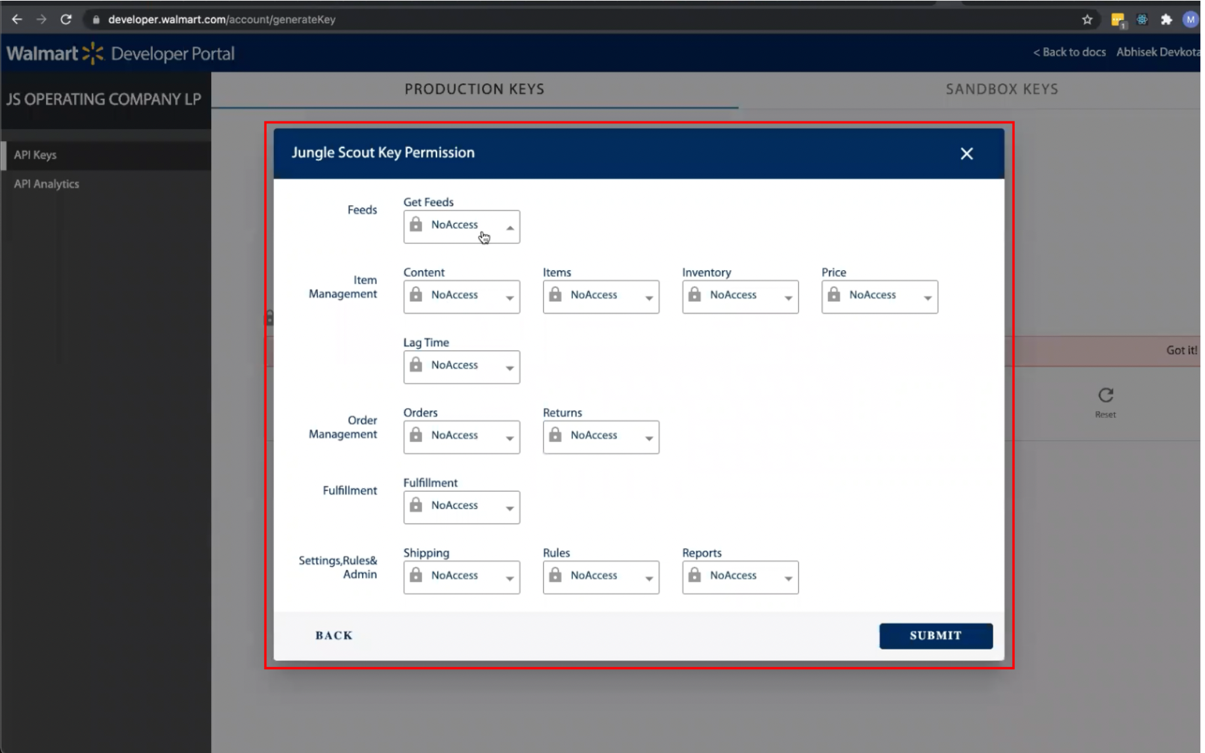Click the Back button in the dialog
Viewport: 1205px width, 753px height.
pos(334,636)
